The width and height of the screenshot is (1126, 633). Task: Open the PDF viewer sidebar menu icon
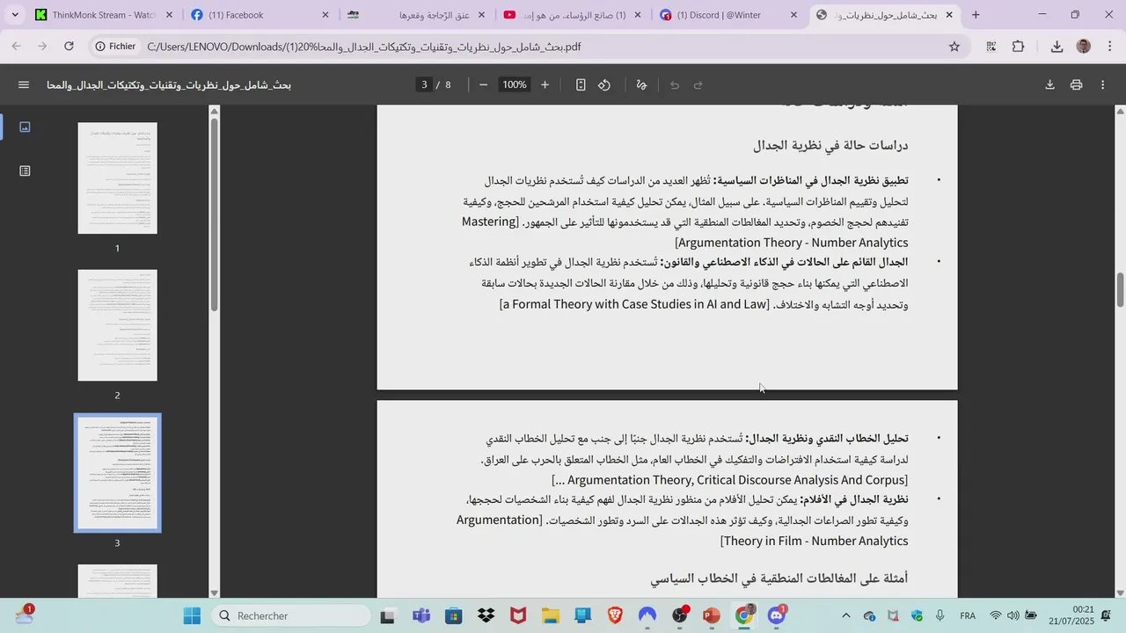pyautogui.click(x=24, y=85)
